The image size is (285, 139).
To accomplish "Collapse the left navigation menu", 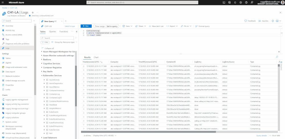I will pyautogui.click(x=34, y=21).
